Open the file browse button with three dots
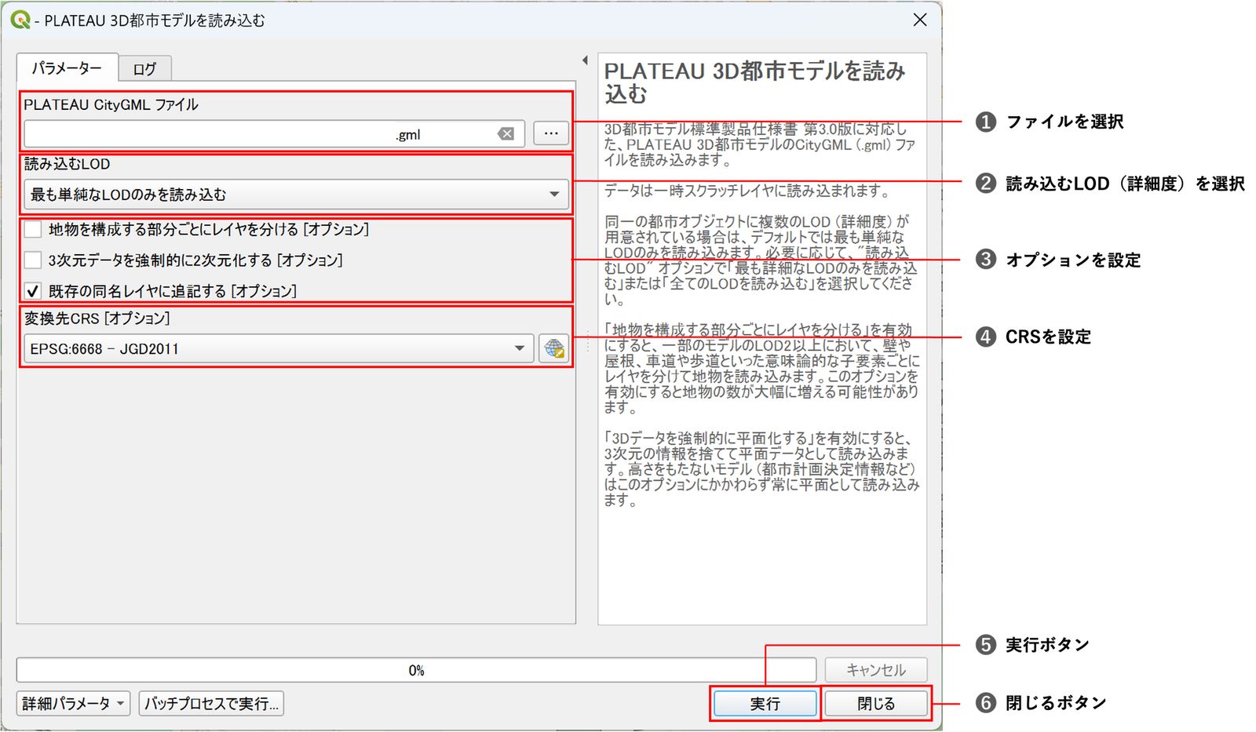The height and width of the screenshot is (732, 1256). 551,133
